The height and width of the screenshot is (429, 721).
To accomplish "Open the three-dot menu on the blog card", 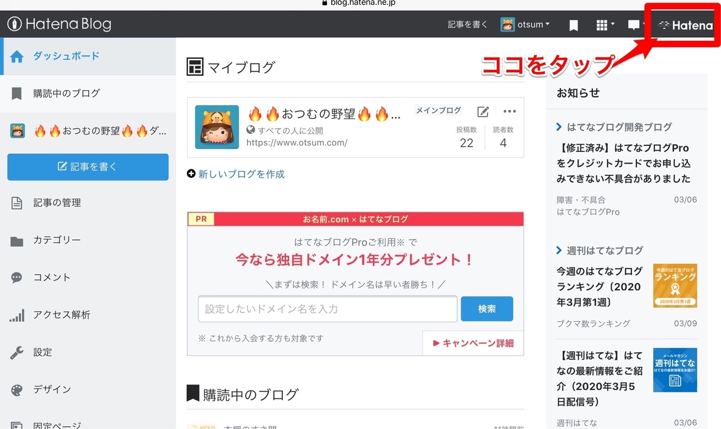I will point(510,112).
